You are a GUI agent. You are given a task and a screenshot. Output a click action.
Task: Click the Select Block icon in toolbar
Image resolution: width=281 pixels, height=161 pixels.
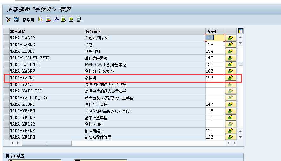click(x=71, y=20)
